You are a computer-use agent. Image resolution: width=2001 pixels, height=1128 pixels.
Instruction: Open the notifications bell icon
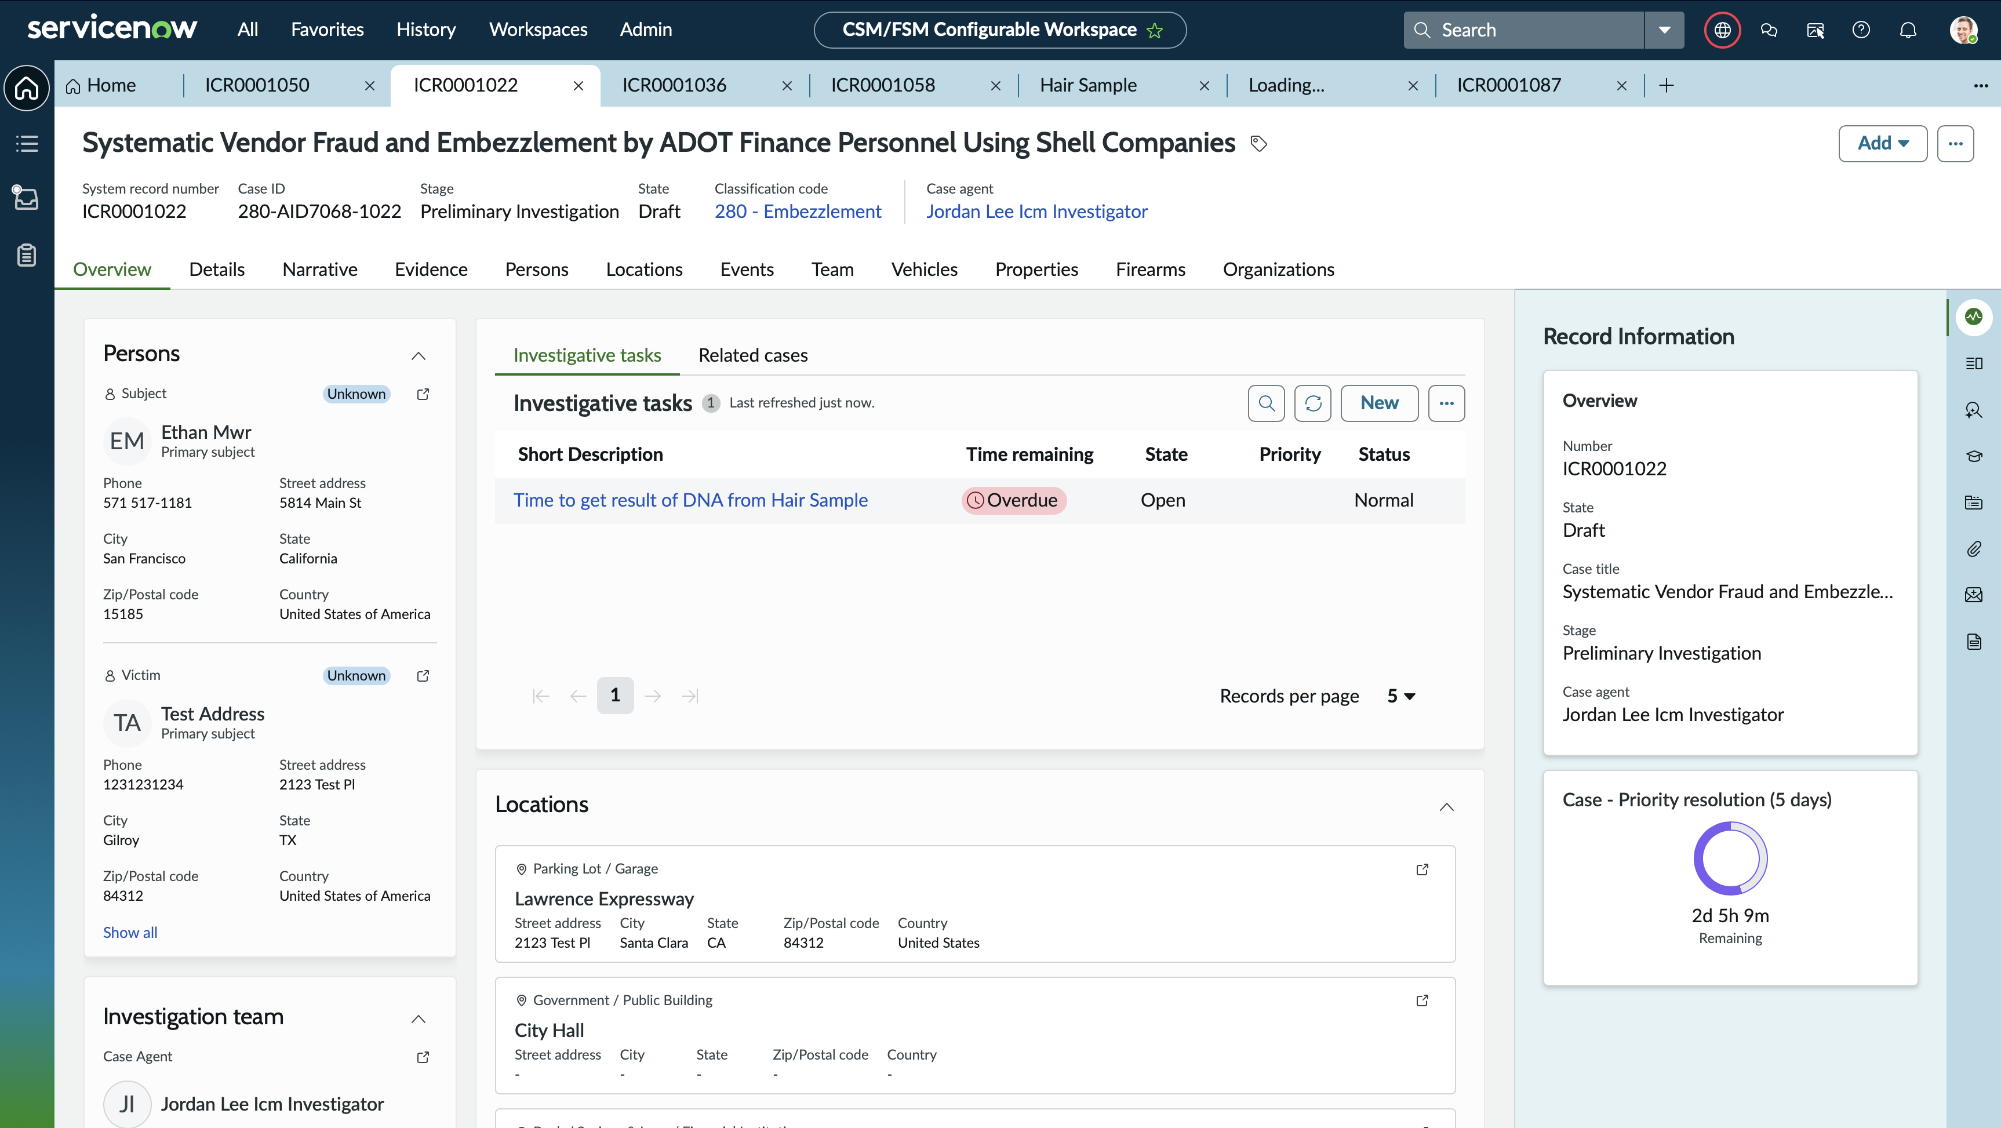coord(1908,30)
